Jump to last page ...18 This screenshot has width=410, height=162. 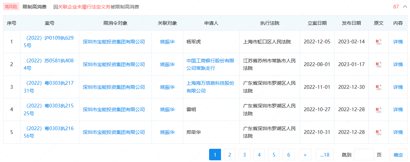click(x=325, y=155)
